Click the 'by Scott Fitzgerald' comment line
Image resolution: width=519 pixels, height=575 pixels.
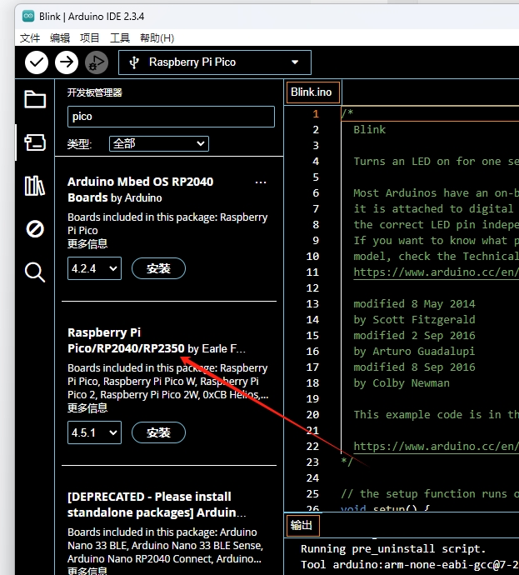click(x=414, y=320)
